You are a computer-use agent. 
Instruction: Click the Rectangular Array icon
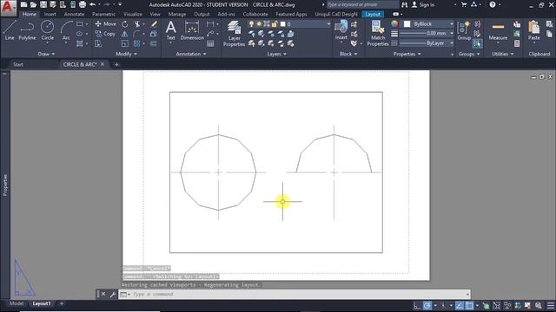[x=137, y=43]
